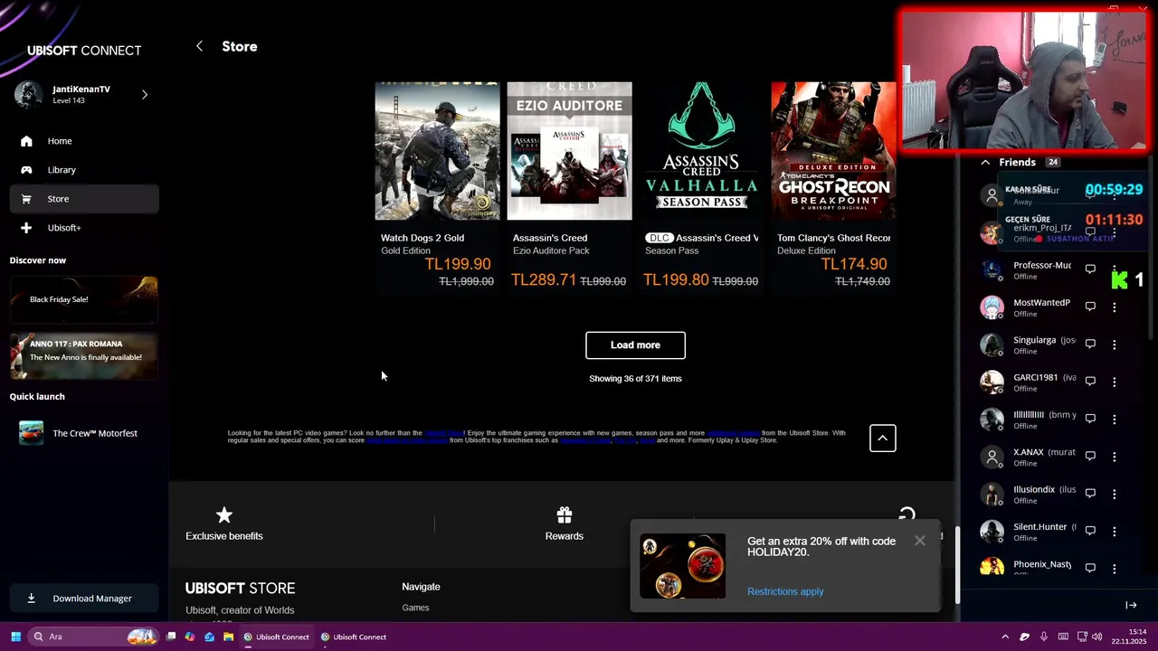Open more options for MostWantedP
Screen dimensions: 1158x651
click(x=1114, y=307)
